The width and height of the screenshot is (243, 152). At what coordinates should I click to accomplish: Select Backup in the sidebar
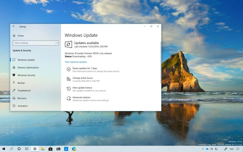pos(19,83)
